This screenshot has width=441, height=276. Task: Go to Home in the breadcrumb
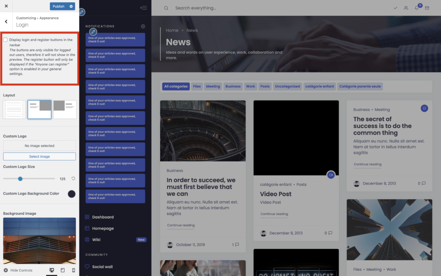tap(172, 31)
